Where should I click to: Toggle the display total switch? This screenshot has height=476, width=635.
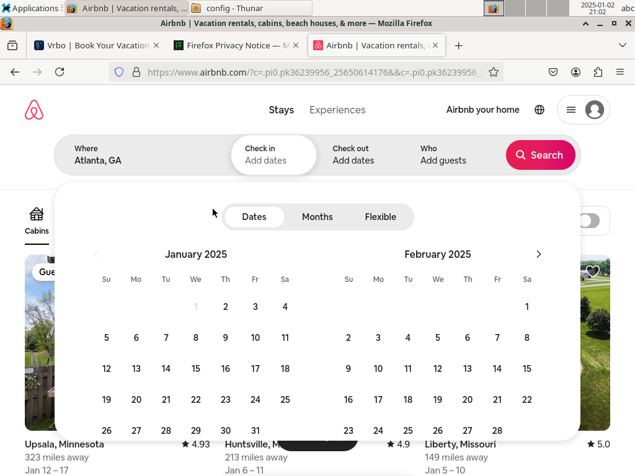pos(589,221)
